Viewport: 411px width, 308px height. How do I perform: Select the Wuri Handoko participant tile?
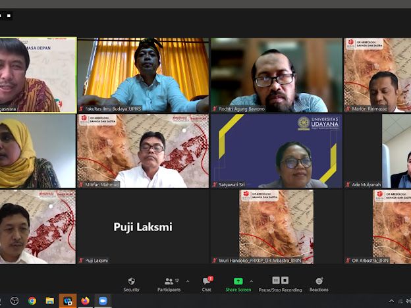(x=276, y=227)
